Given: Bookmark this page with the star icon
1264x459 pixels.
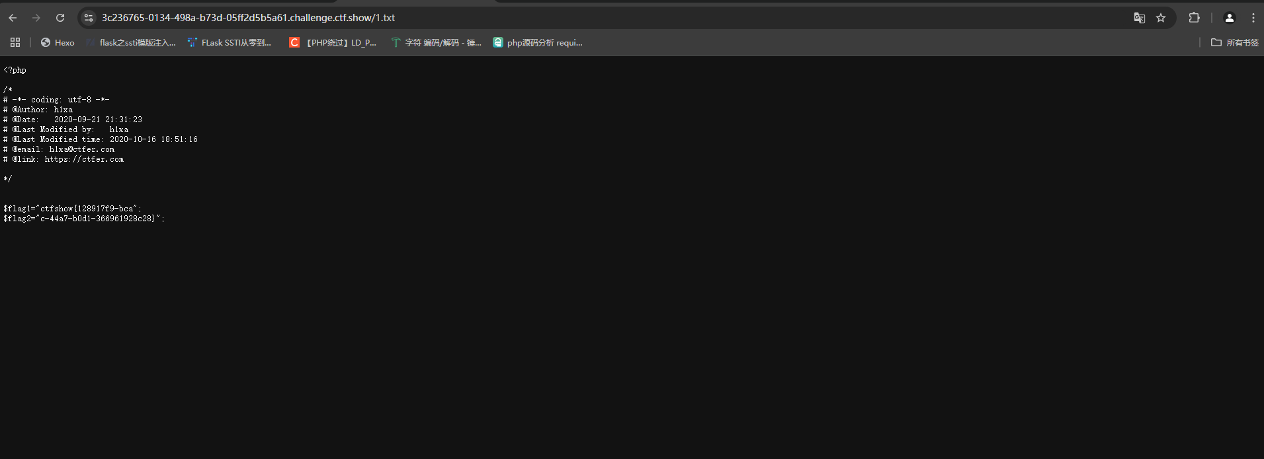Looking at the screenshot, I should pyautogui.click(x=1161, y=18).
